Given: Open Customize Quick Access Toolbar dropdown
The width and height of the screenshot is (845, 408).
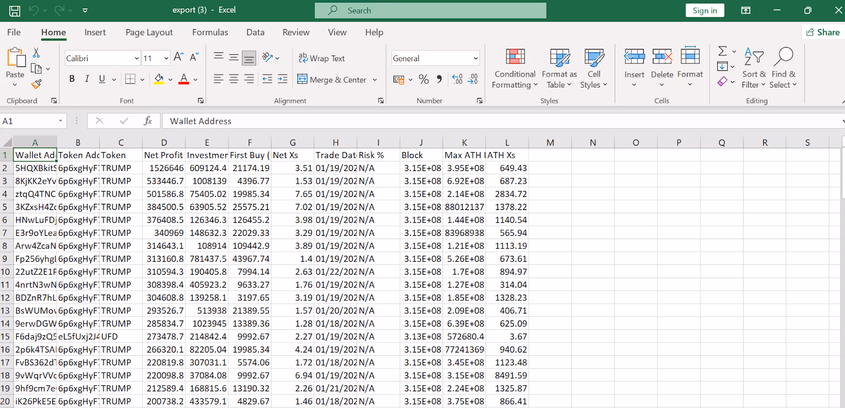Looking at the screenshot, I should tap(85, 10).
